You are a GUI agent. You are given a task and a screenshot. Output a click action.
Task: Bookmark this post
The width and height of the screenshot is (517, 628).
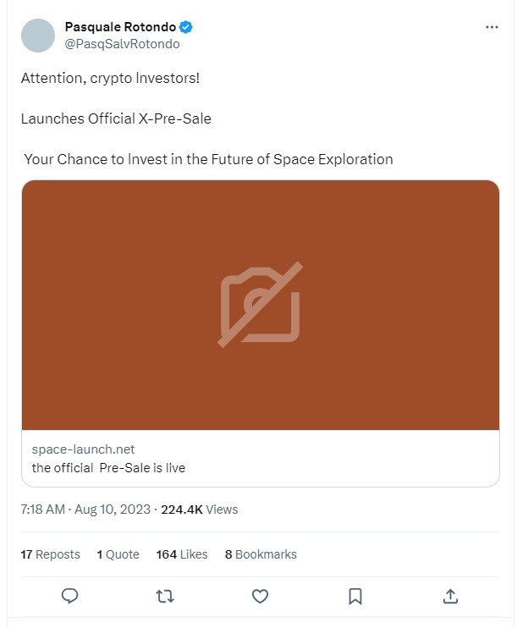click(x=356, y=596)
